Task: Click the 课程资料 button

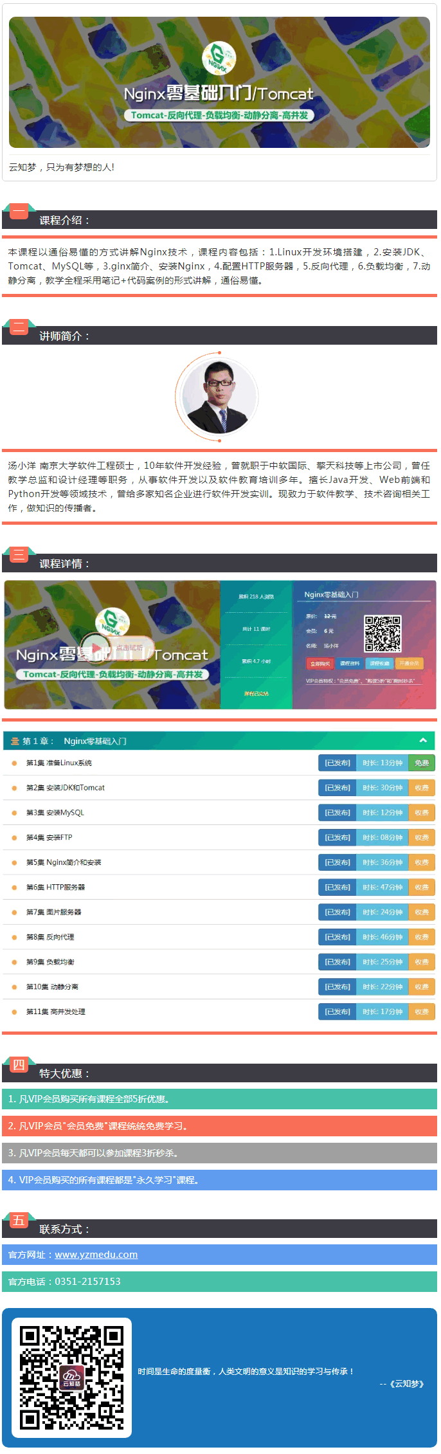Action: pyautogui.click(x=350, y=663)
